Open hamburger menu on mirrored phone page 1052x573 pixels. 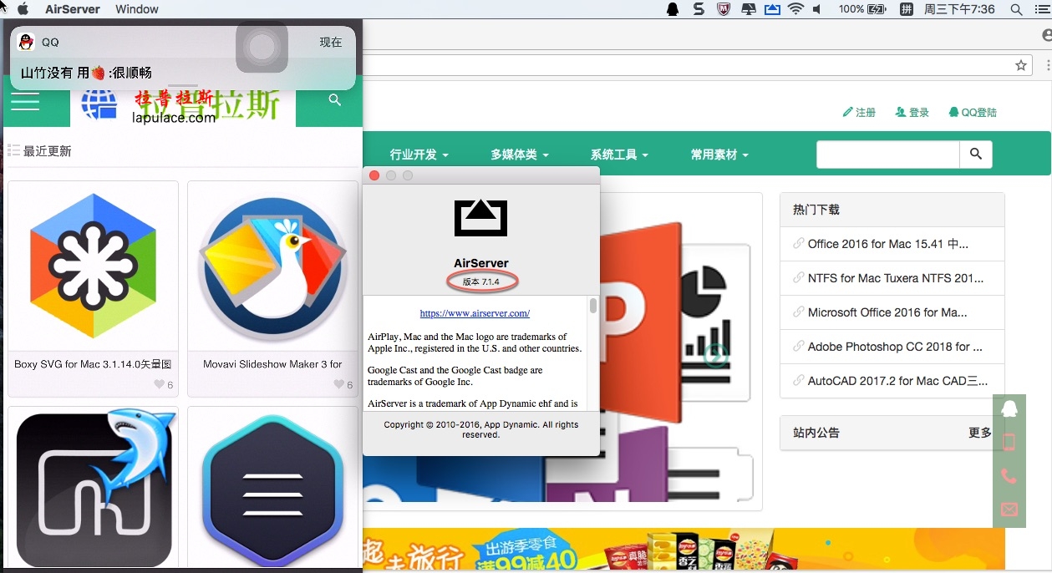pyautogui.click(x=25, y=102)
